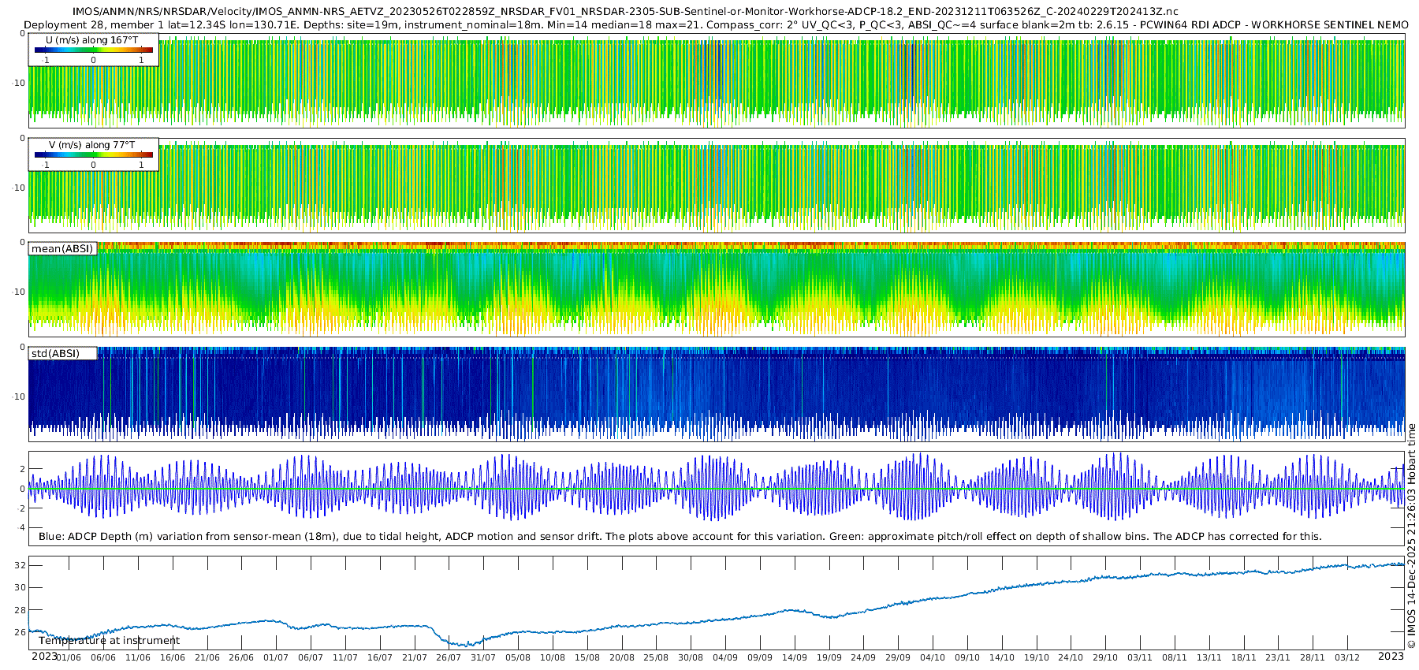
Task: Click the 01/06 date tick label
Action: (69, 657)
